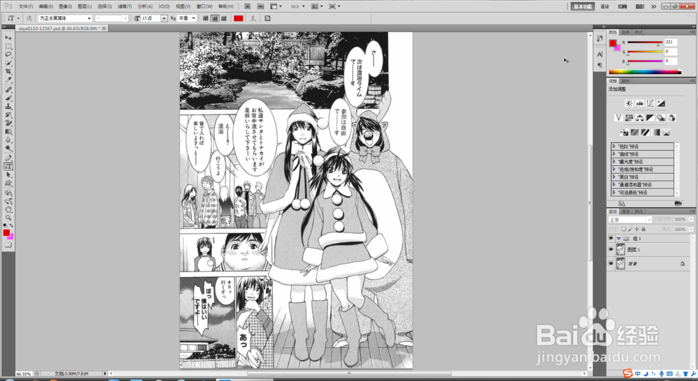Select the Custom Shape tool
This screenshot has height=381, width=698.
(8, 184)
